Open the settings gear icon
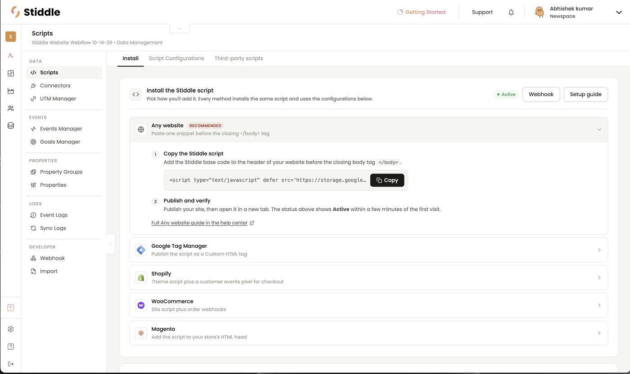 click(x=11, y=329)
